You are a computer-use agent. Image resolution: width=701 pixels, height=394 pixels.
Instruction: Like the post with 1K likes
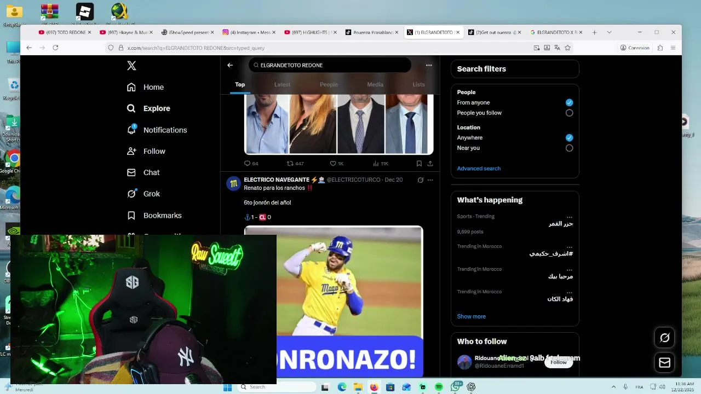tap(336, 163)
